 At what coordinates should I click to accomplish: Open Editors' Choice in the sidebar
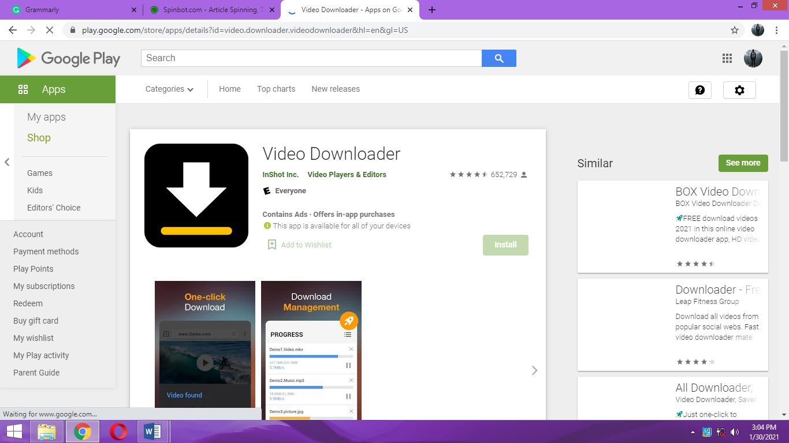(x=54, y=208)
